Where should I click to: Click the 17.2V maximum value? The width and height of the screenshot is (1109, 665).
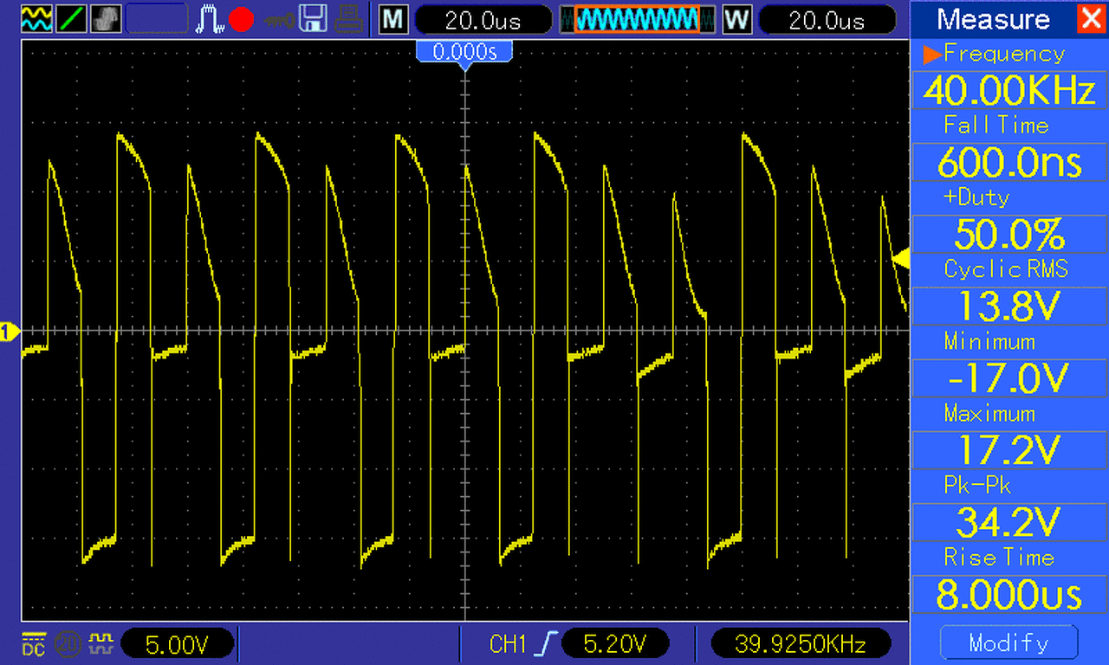pyautogui.click(x=1009, y=449)
